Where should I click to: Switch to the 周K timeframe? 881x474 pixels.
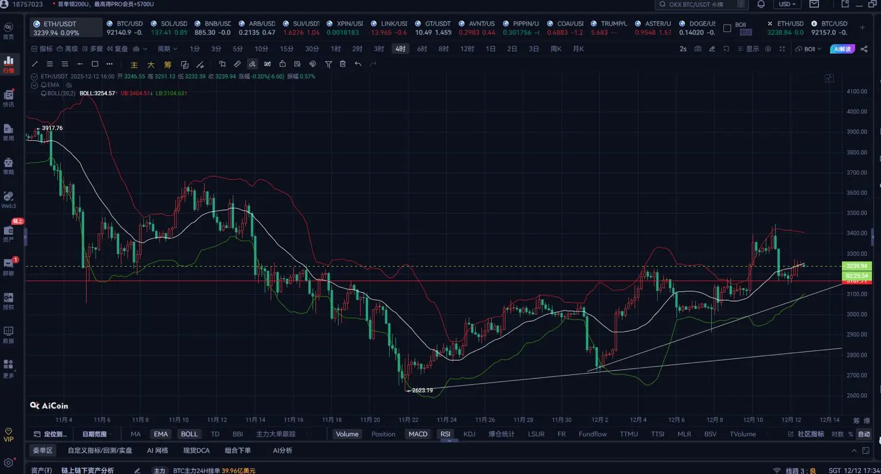(x=555, y=49)
